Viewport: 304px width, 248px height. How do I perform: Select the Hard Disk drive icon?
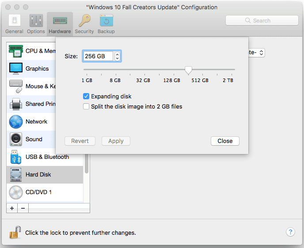[16, 175]
